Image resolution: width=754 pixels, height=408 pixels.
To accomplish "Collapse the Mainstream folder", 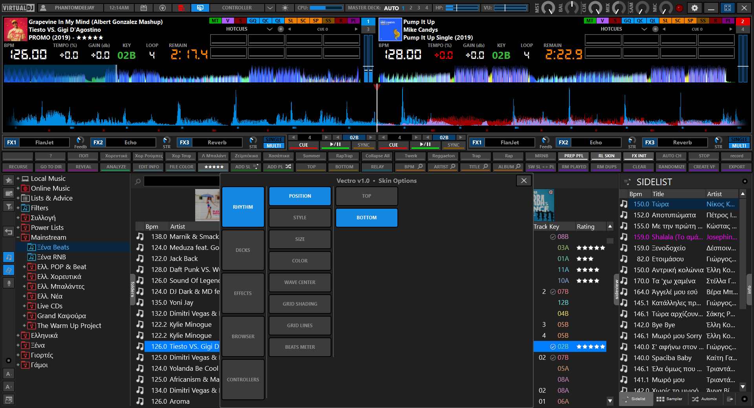I will coord(18,237).
